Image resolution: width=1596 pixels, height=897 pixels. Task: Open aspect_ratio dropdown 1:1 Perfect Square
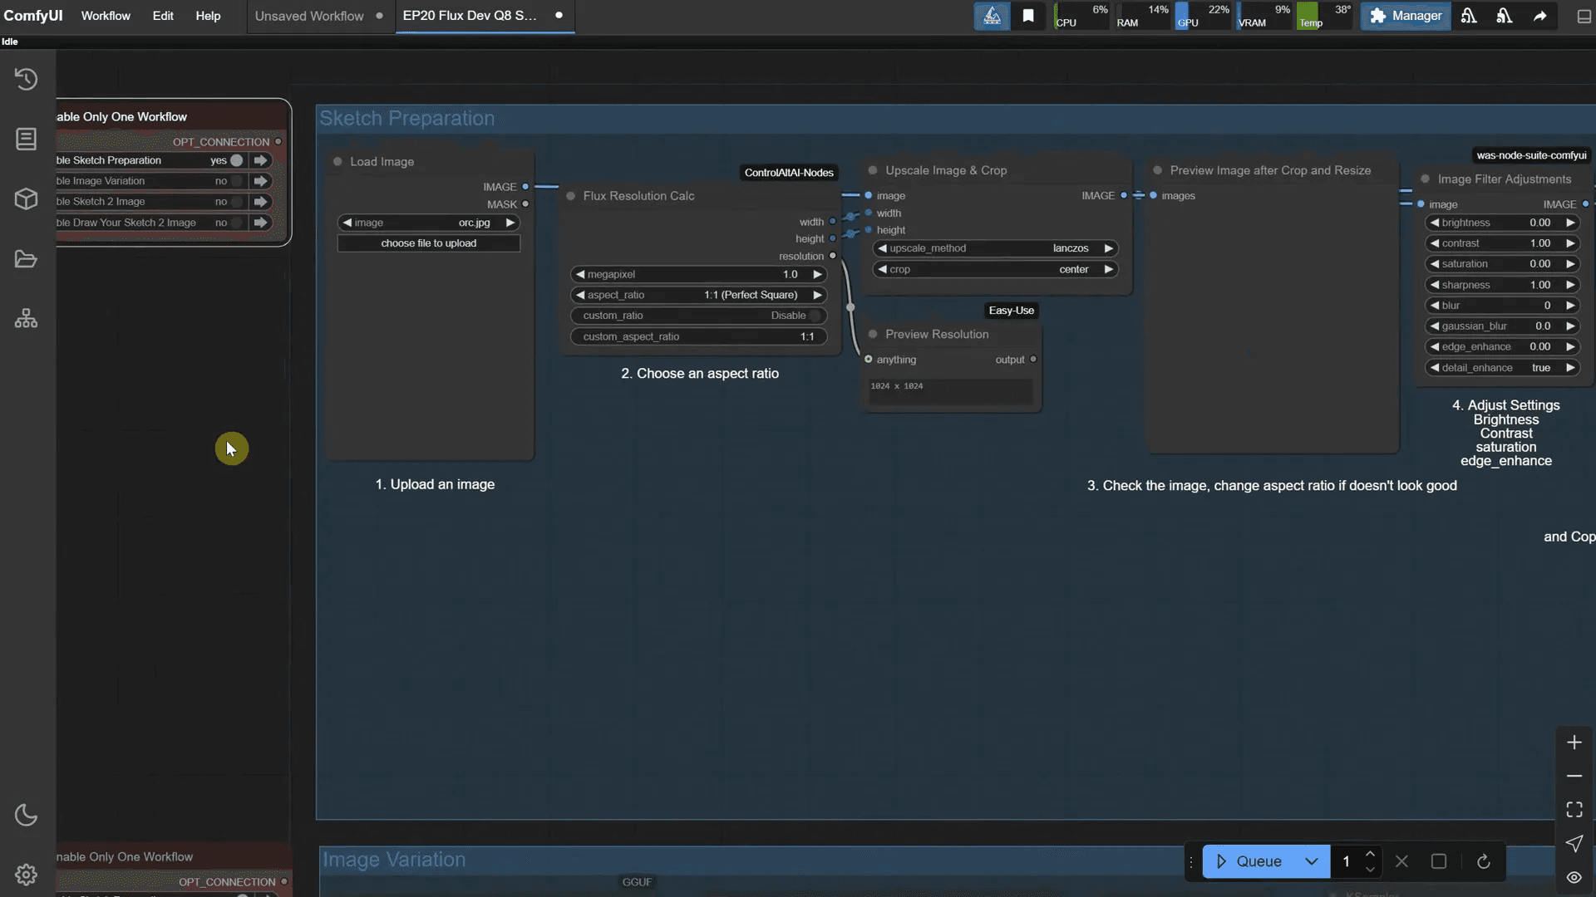698,295
